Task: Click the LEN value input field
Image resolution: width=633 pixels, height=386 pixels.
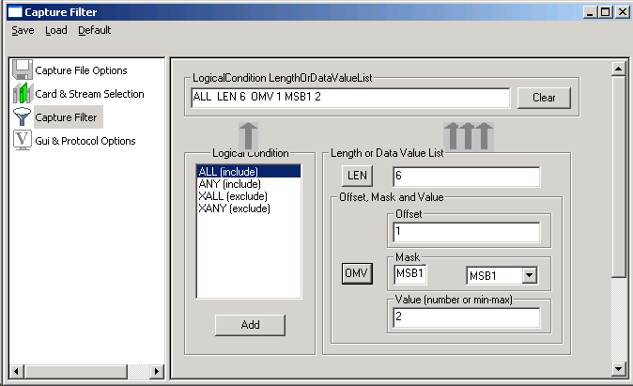Action: (x=466, y=177)
